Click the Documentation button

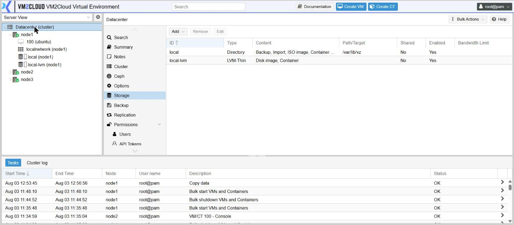pyautogui.click(x=315, y=7)
